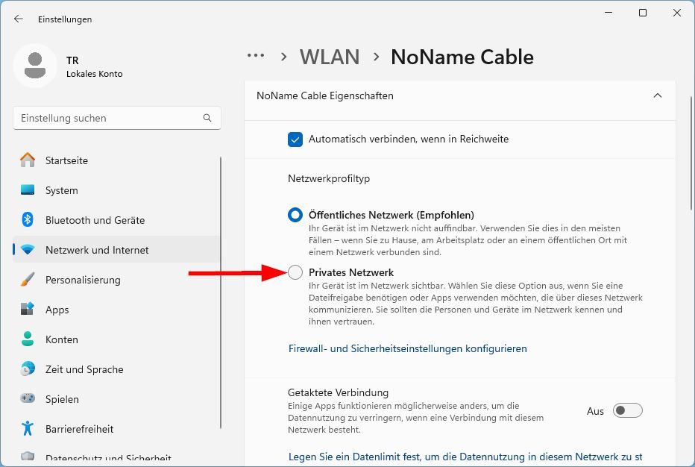Collapse the NoName Cable Eigenschaften section
This screenshot has height=467, width=695.
(657, 96)
